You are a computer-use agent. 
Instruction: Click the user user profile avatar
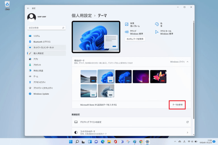(x=32, y=18)
